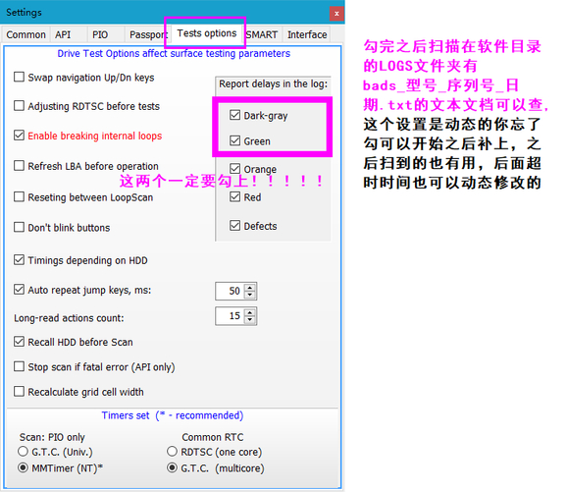Open the SMART tab
568x492 pixels.
point(262,34)
